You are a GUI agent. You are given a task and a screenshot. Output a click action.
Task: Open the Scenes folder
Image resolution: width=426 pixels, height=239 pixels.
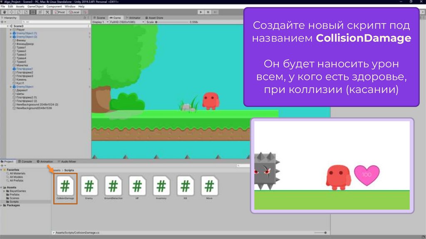point(14,198)
